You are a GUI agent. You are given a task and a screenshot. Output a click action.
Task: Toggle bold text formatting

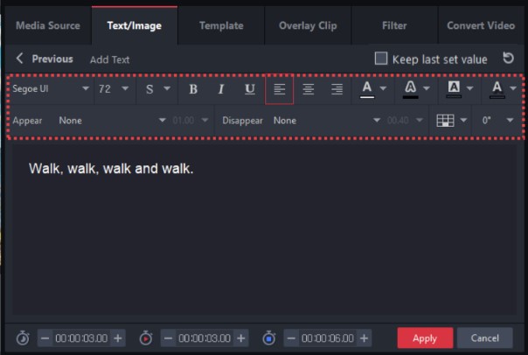(193, 89)
